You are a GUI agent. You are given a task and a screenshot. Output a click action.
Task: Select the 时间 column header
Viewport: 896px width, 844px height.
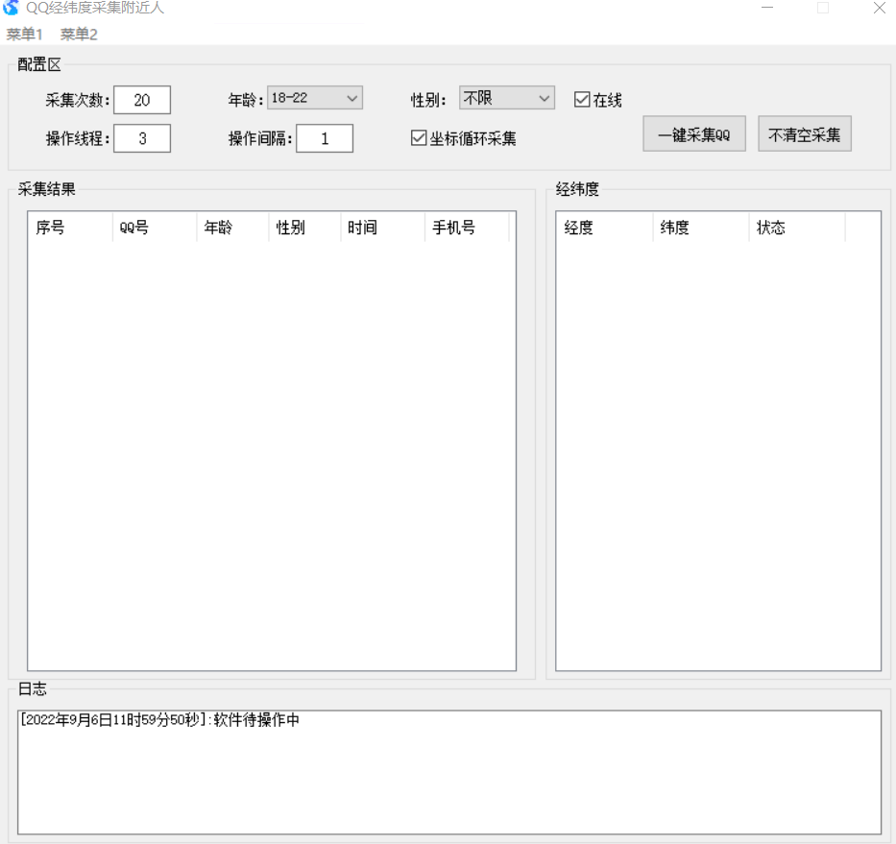click(383, 228)
